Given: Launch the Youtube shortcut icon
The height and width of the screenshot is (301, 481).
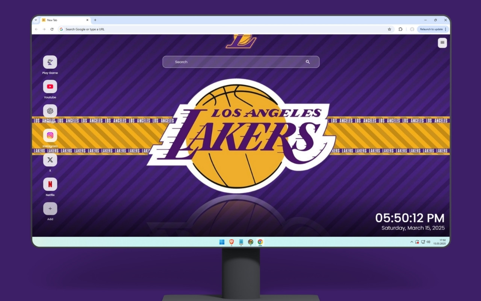Looking at the screenshot, I should pos(50,87).
